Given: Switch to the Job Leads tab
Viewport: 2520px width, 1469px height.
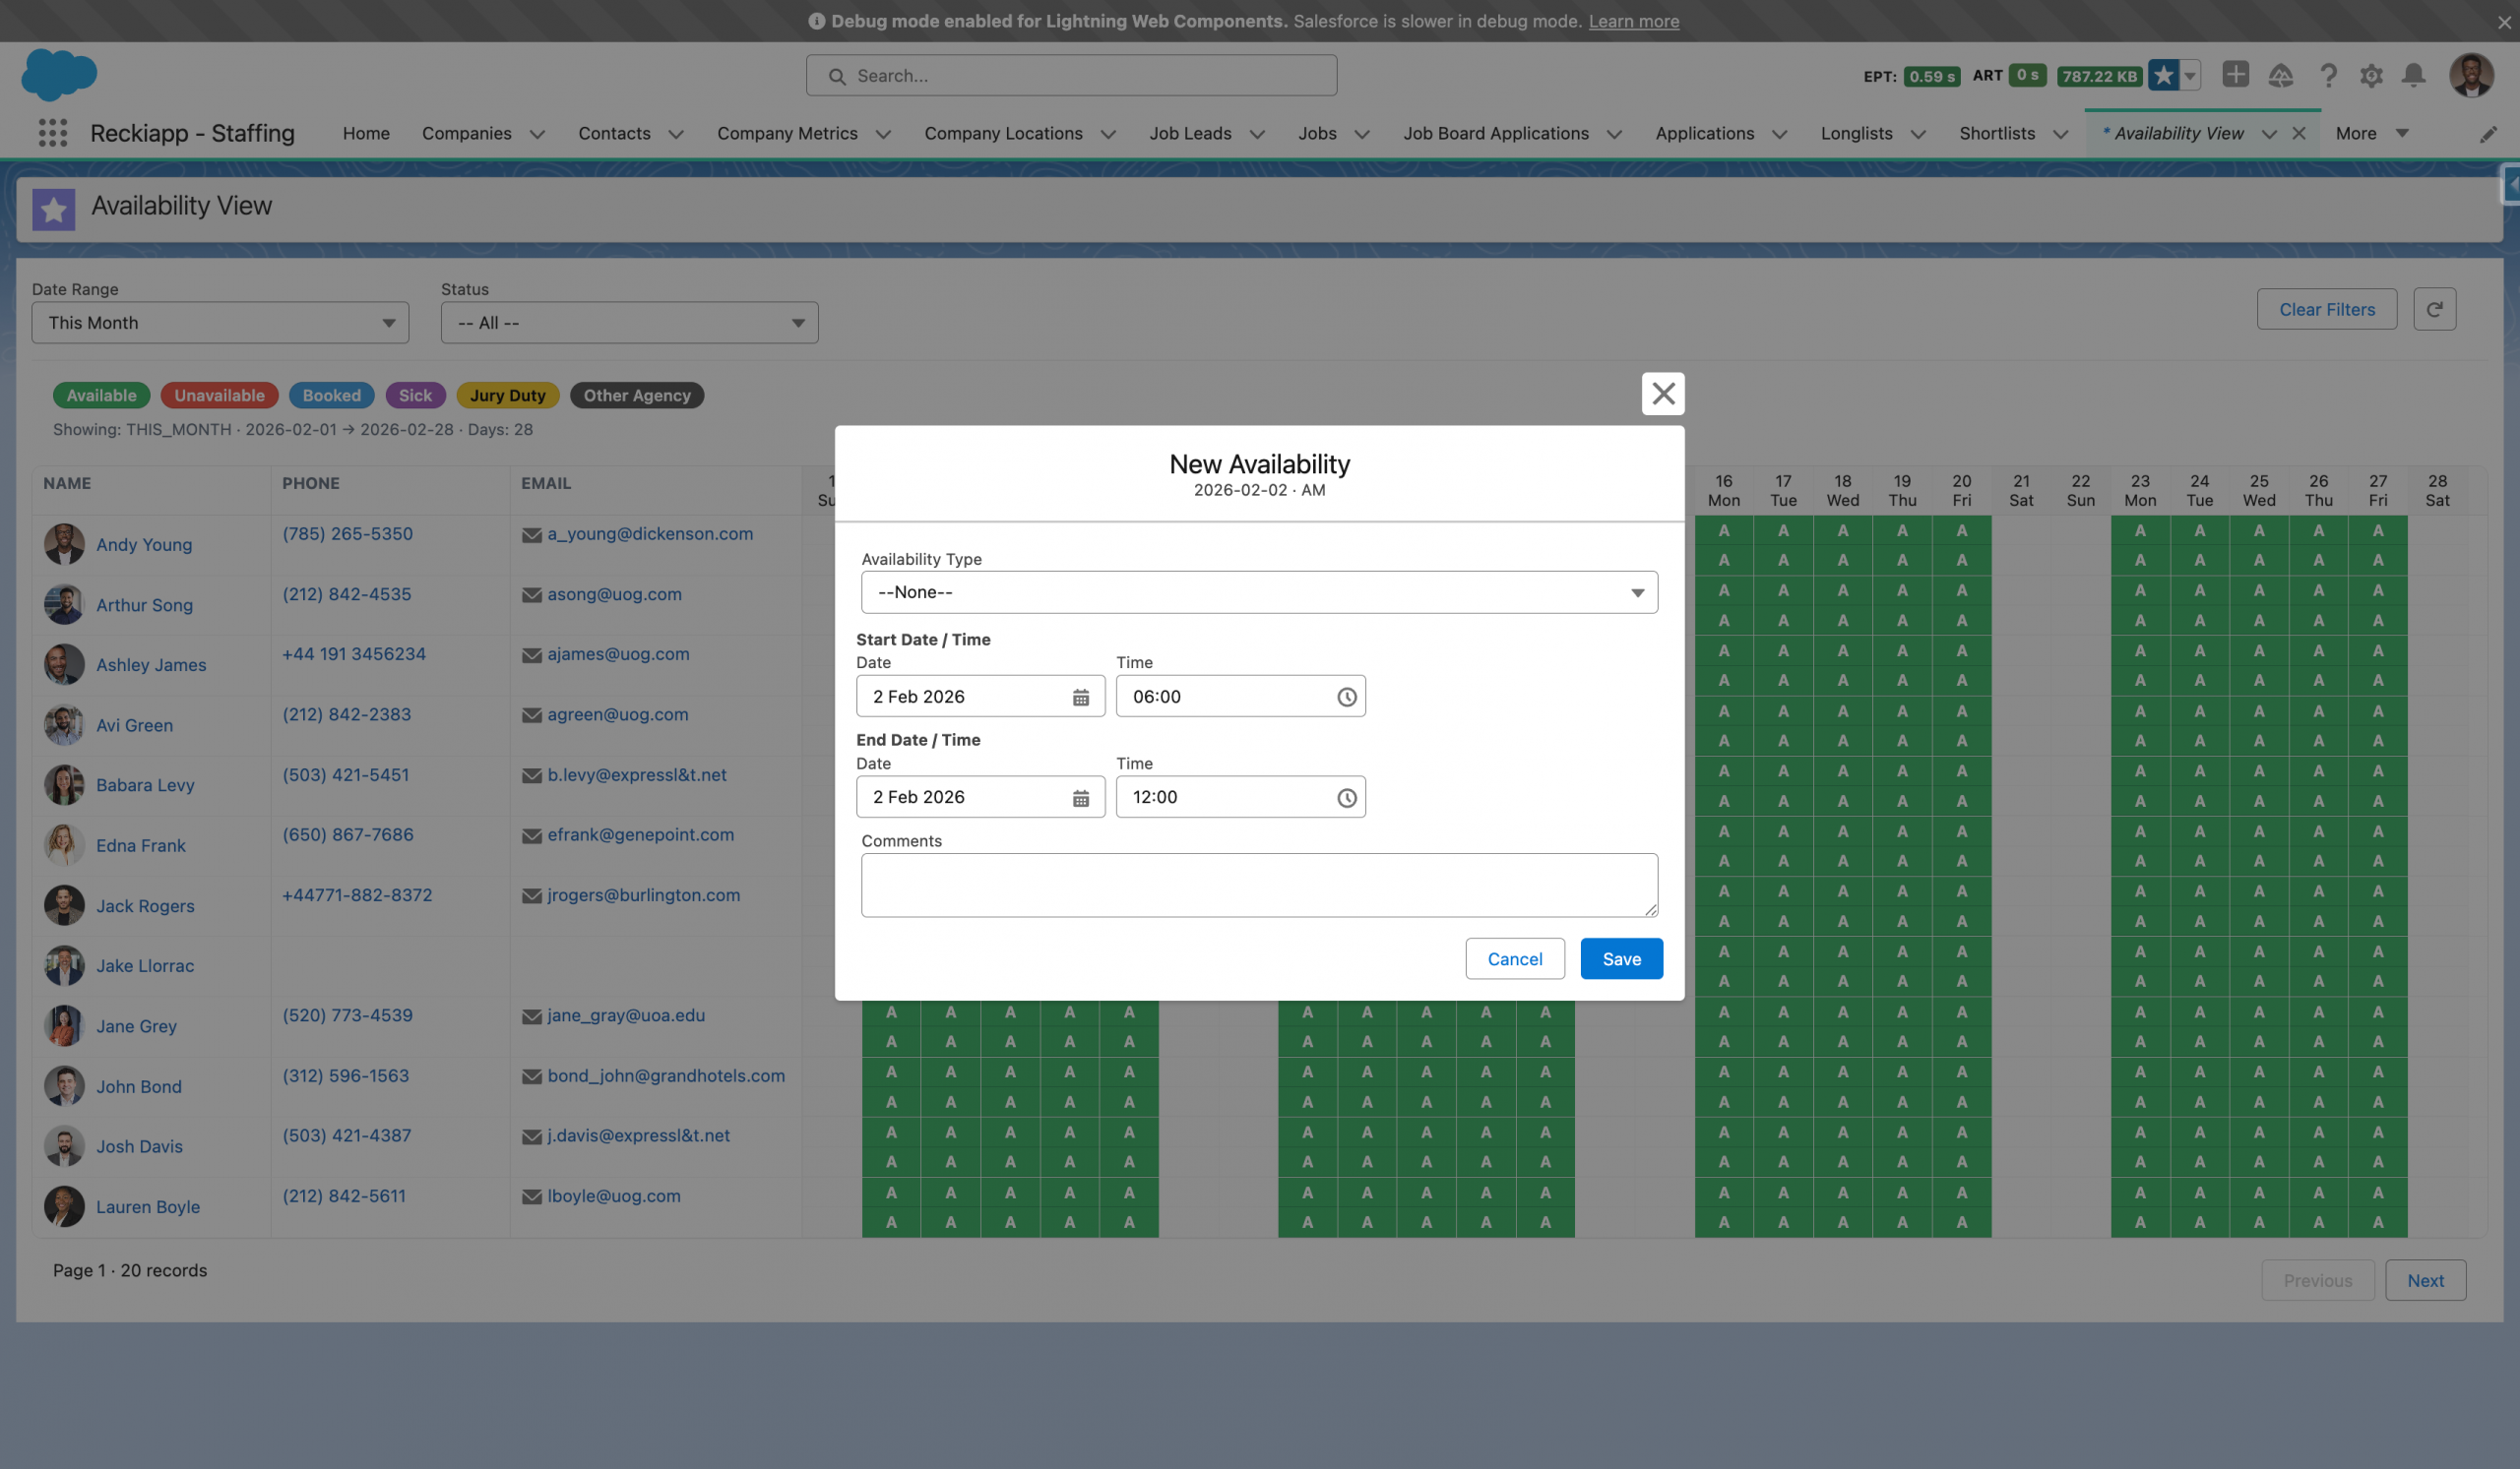Looking at the screenshot, I should point(1190,133).
